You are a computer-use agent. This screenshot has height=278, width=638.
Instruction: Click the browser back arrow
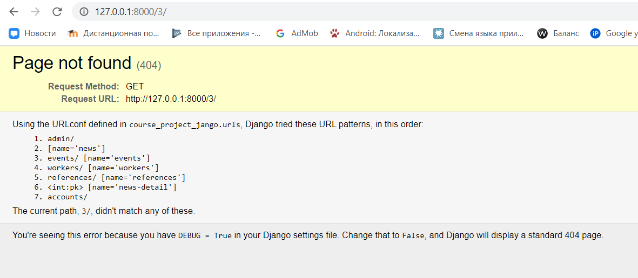pyautogui.click(x=14, y=12)
